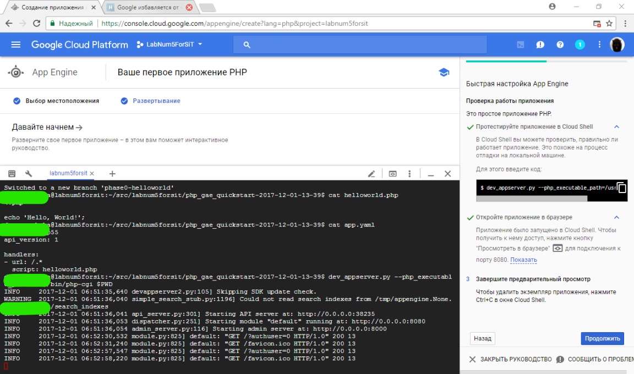This screenshot has height=374, width=634.
Task: Click the user account avatar
Action: (x=617, y=45)
